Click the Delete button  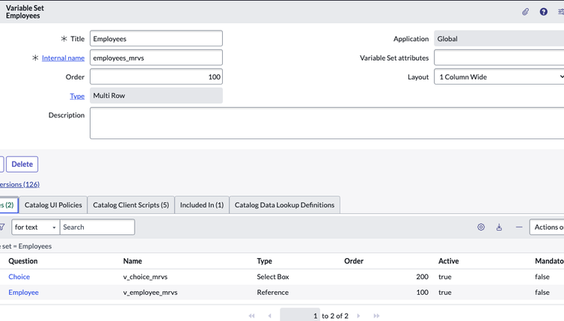point(22,164)
